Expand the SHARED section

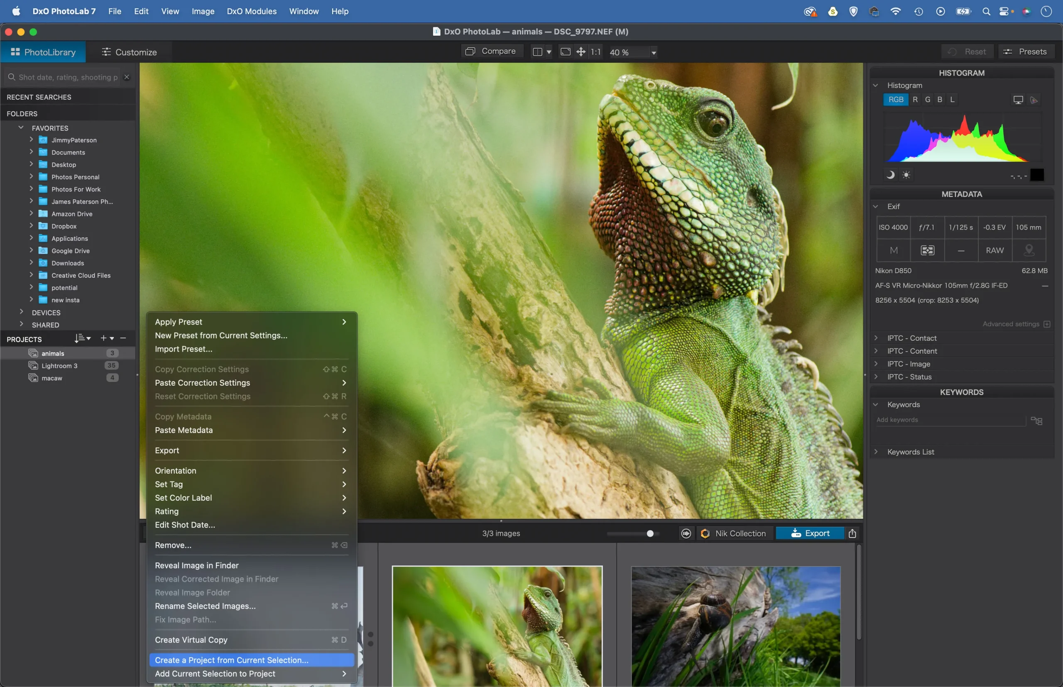pyautogui.click(x=21, y=324)
